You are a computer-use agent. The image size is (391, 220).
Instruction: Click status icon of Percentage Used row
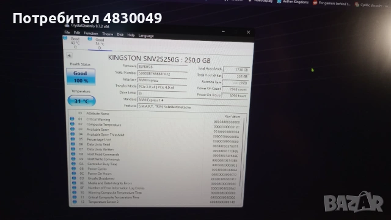click(73, 139)
